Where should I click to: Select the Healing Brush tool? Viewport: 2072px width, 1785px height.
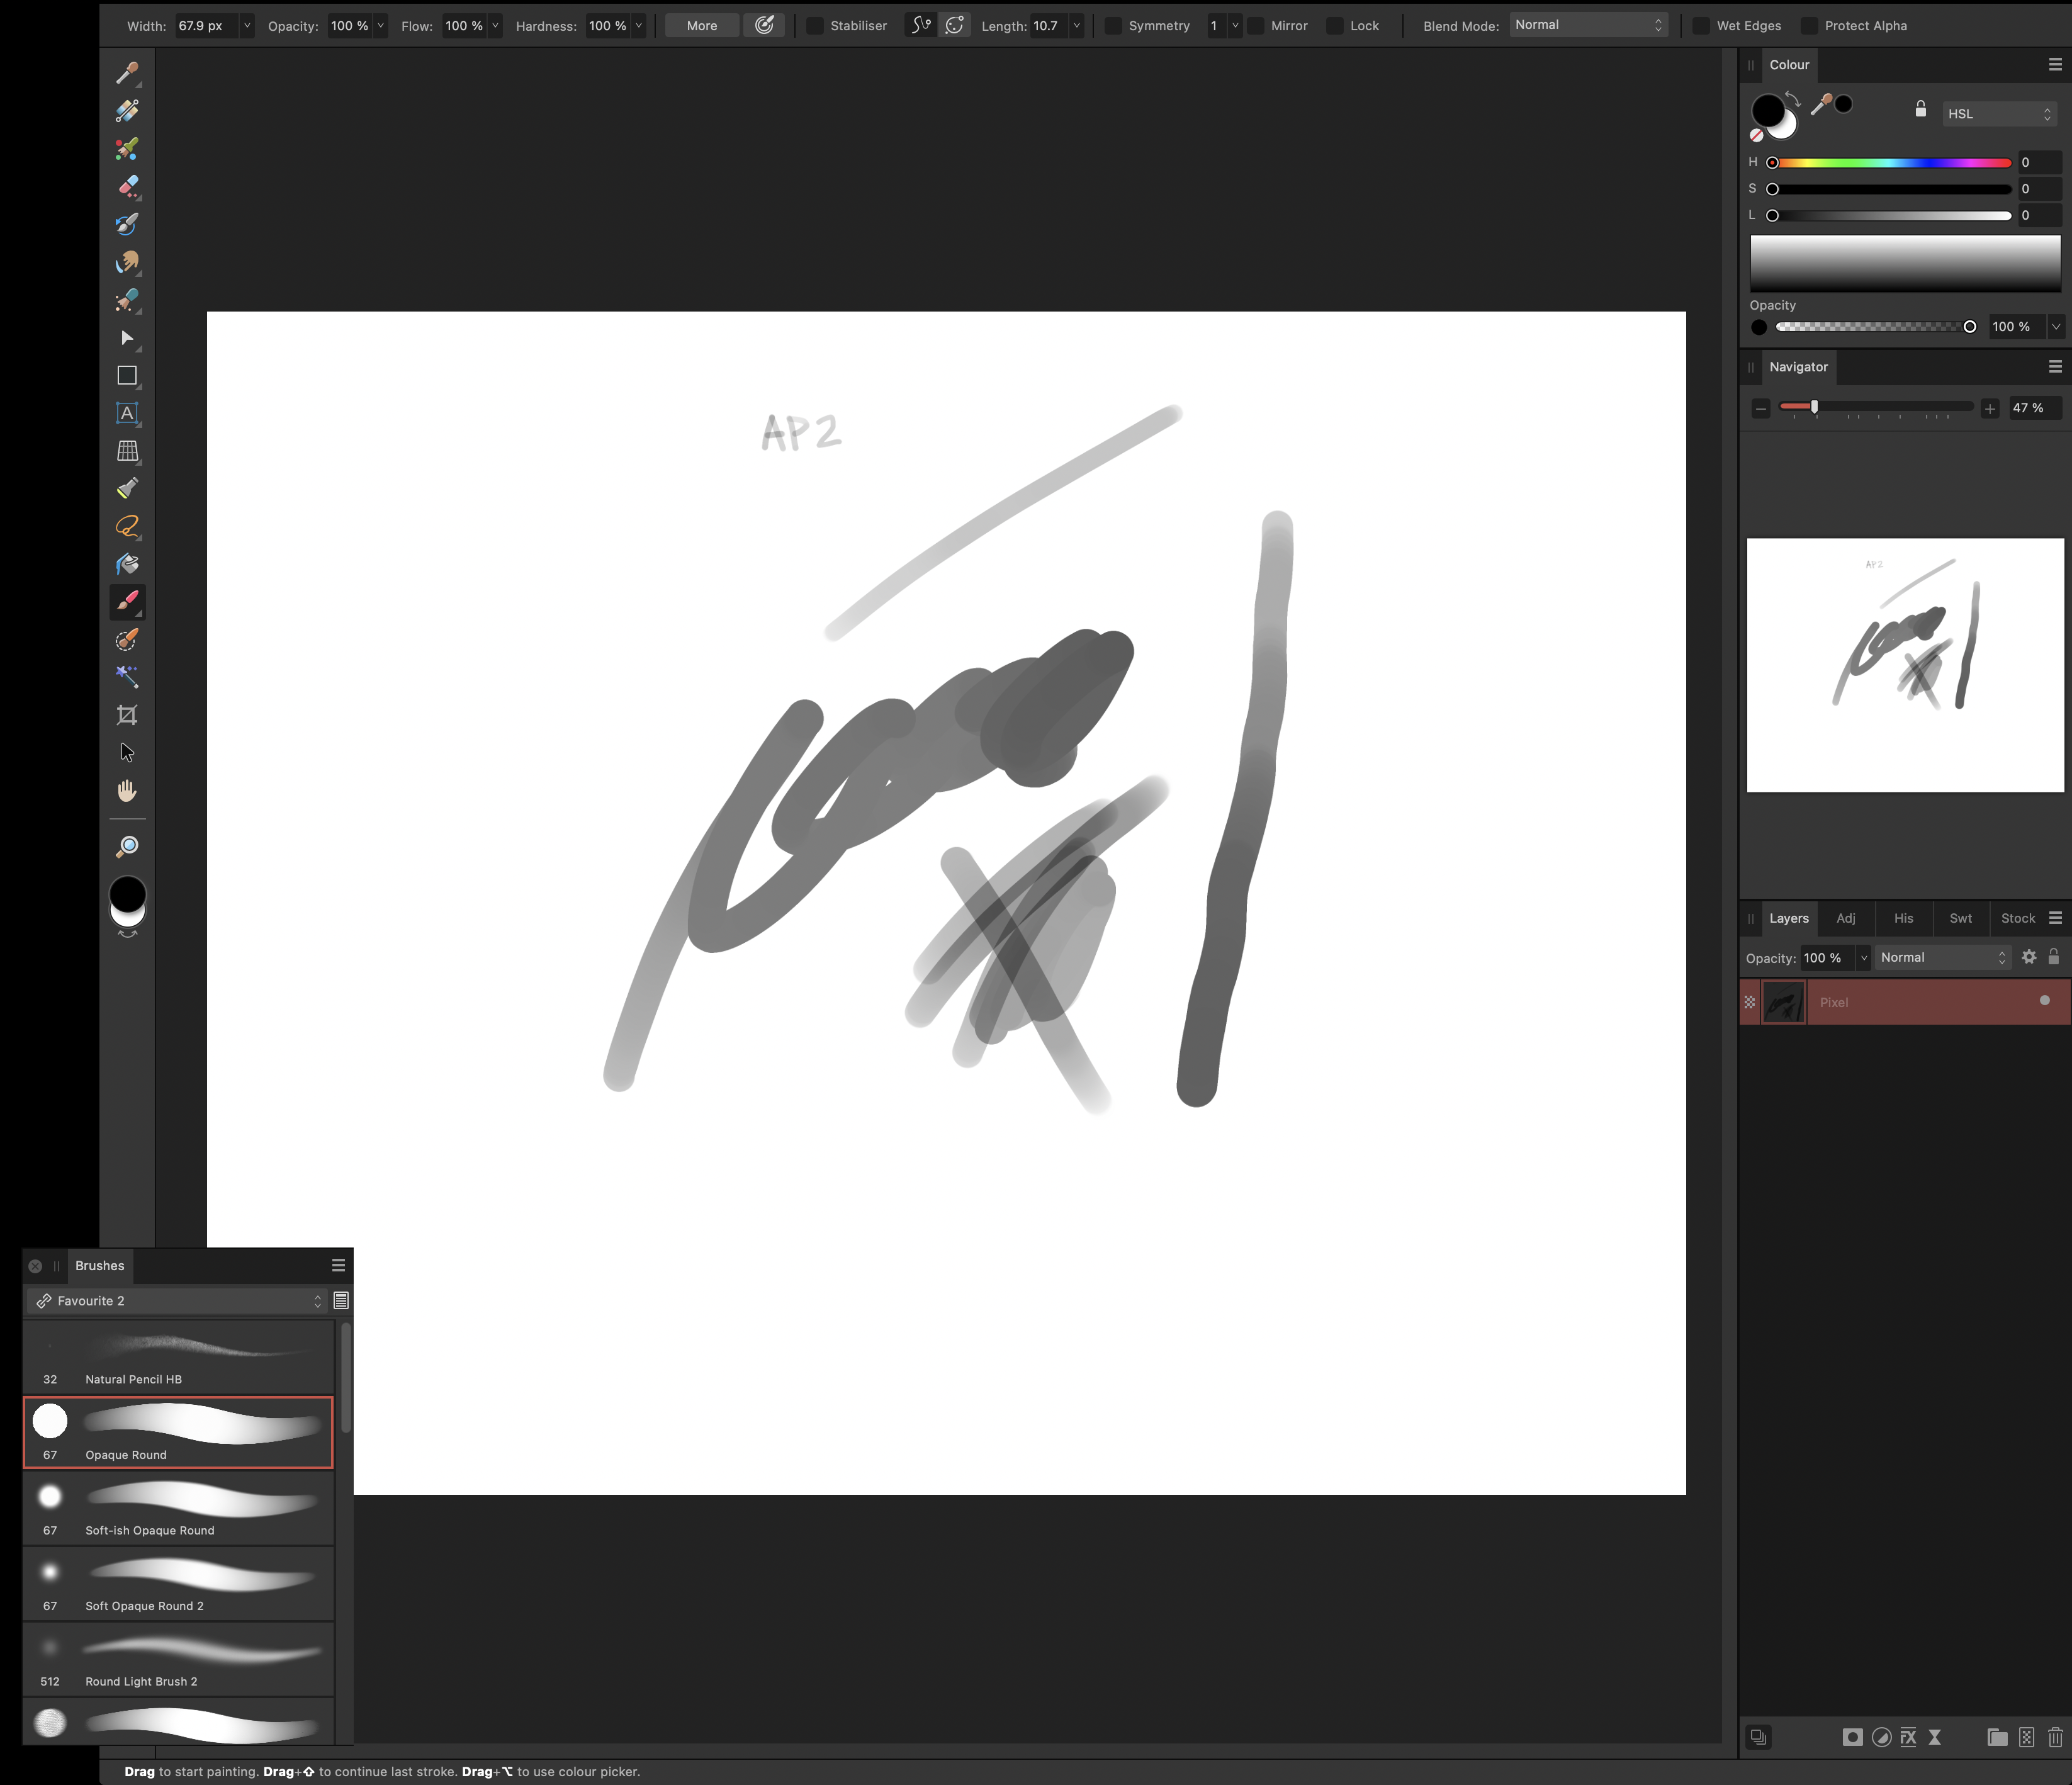click(127, 111)
